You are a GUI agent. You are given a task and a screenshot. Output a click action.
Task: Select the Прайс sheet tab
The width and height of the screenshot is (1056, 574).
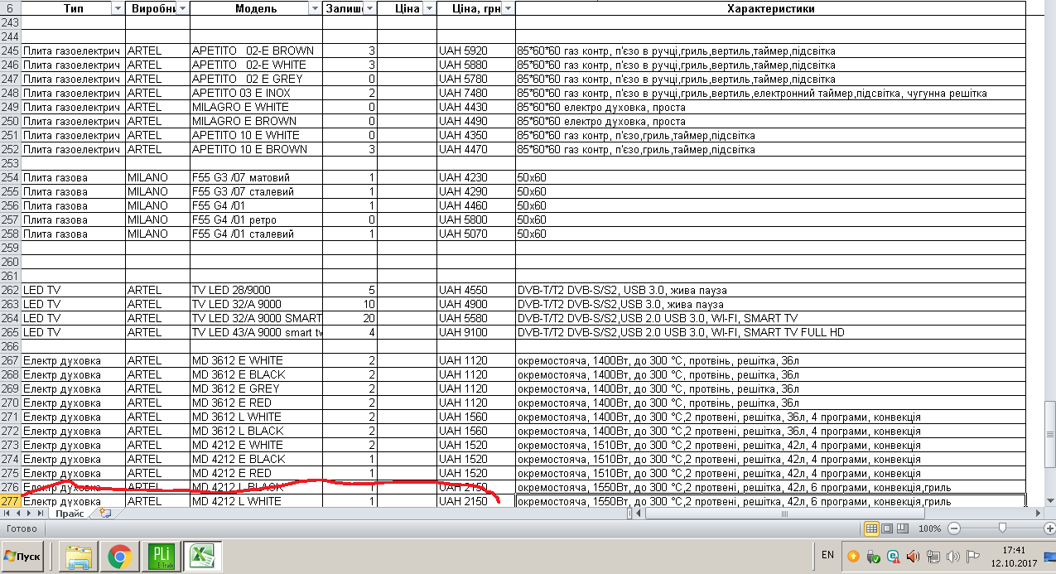[x=70, y=514]
